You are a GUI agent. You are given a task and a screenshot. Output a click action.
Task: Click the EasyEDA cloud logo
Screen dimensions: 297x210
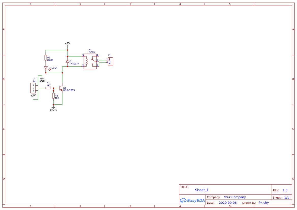pyautogui.click(x=184, y=200)
